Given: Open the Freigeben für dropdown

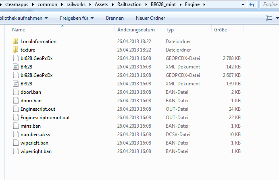Looking at the screenshot, I should [x=77, y=18].
